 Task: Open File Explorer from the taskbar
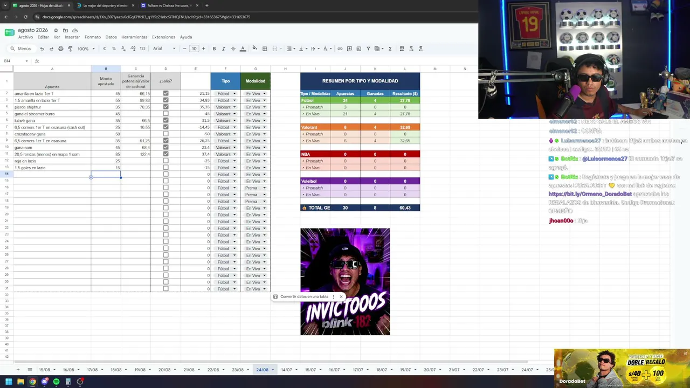pyautogui.click(x=20, y=382)
